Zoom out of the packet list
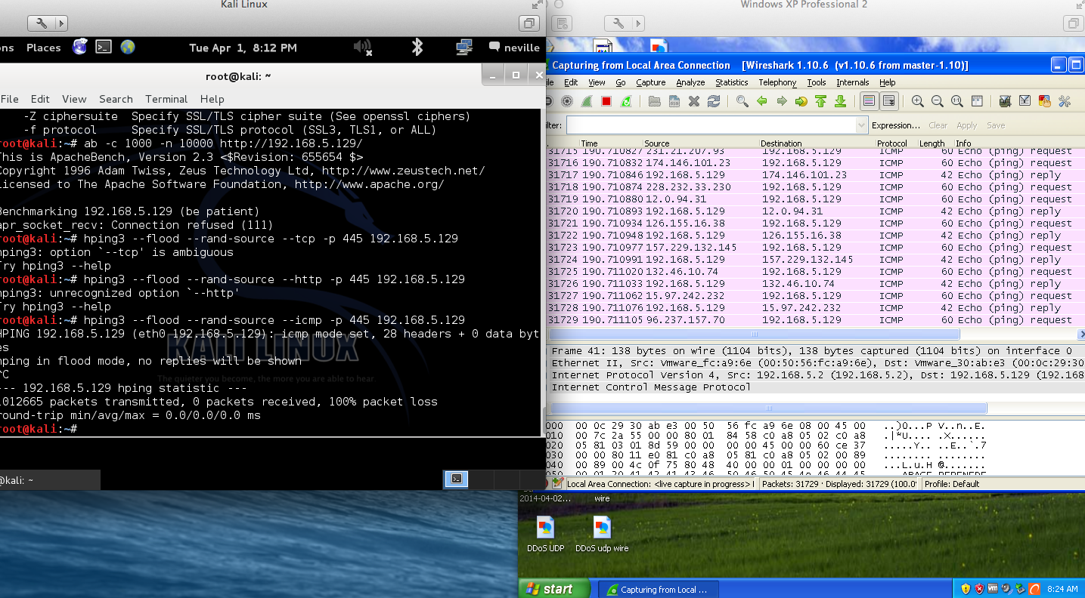Image resolution: width=1085 pixels, height=598 pixels. coord(938,101)
